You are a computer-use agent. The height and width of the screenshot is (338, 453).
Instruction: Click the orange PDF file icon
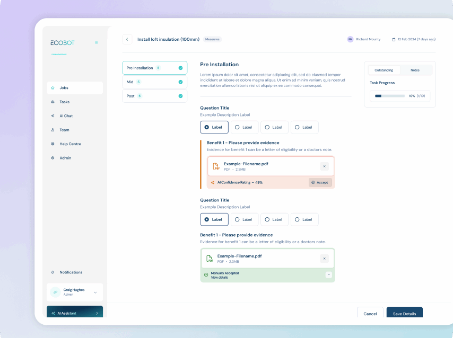pos(216,166)
